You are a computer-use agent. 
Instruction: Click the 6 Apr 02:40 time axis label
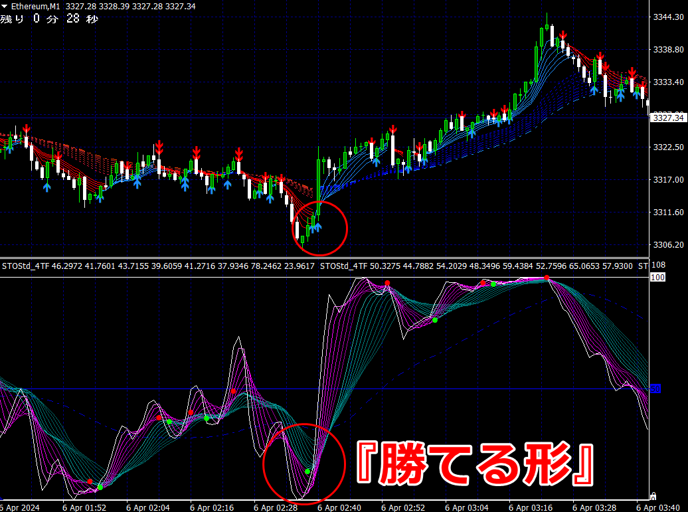(339, 507)
